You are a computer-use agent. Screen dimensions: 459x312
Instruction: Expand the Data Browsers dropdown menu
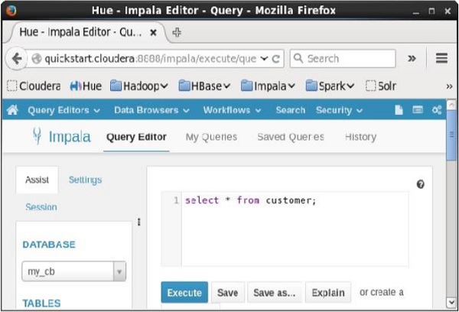pyautogui.click(x=151, y=110)
